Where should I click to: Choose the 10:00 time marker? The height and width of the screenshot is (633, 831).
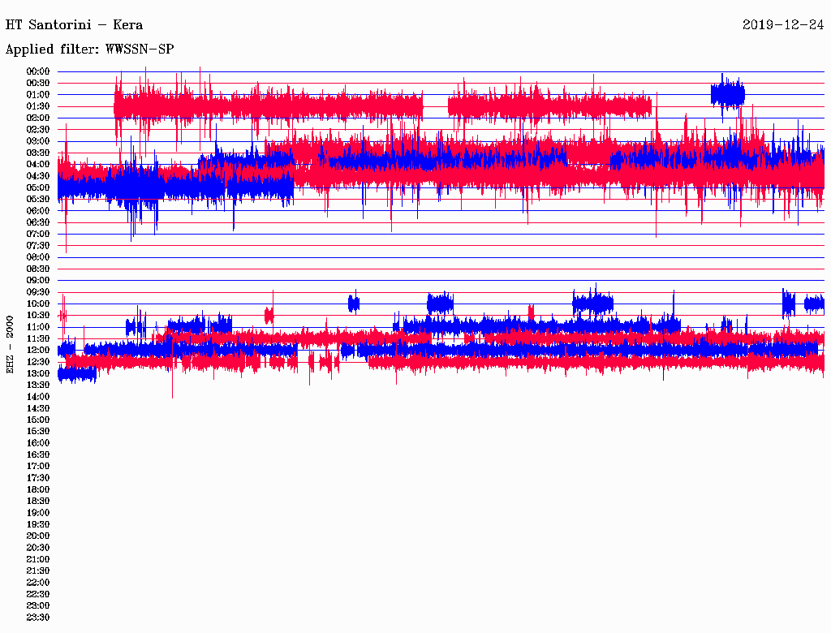tap(38, 304)
